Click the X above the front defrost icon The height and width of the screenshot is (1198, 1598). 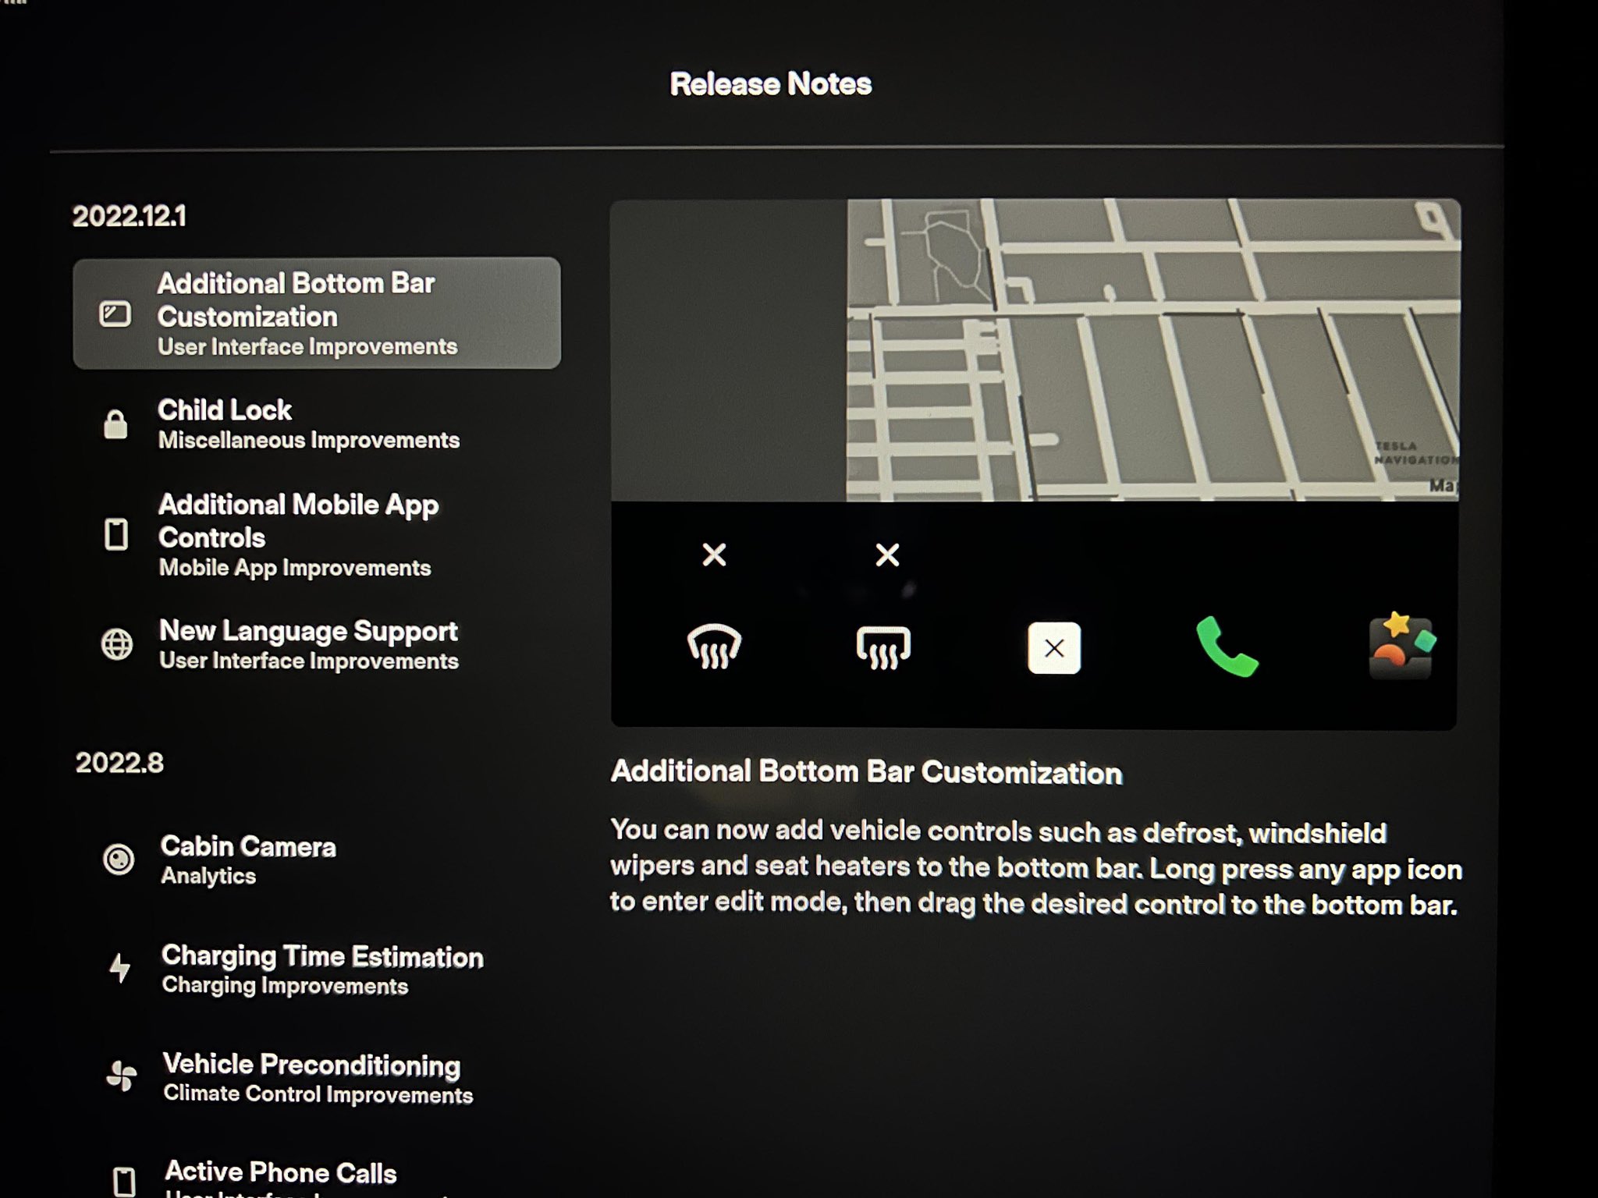click(x=713, y=555)
